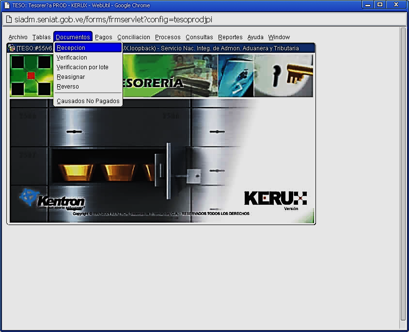Open the Conciliacion menu

(134, 37)
